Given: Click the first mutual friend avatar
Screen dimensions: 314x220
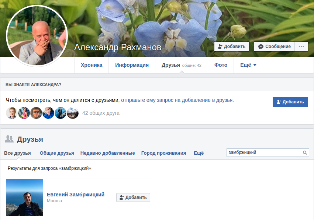Looking at the screenshot, I should [x=11, y=113].
